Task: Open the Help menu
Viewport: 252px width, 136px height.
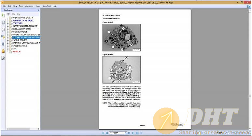Action: click(x=55, y=6)
